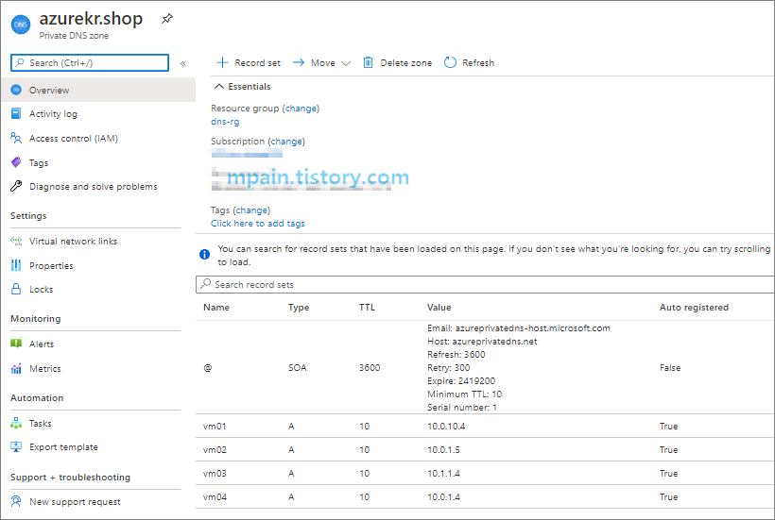Click Refresh button label
This screenshot has height=520, width=775.
[478, 62]
